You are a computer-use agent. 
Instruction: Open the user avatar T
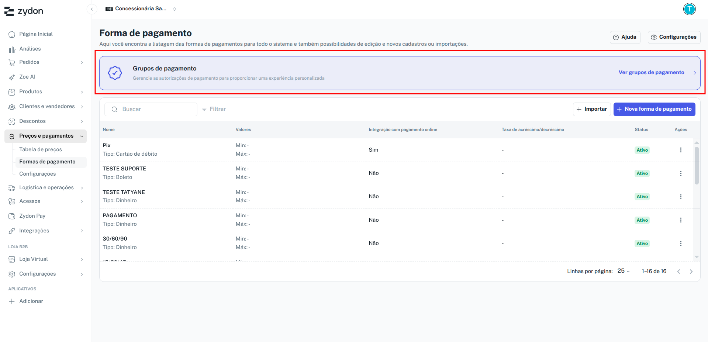click(689, 9)
